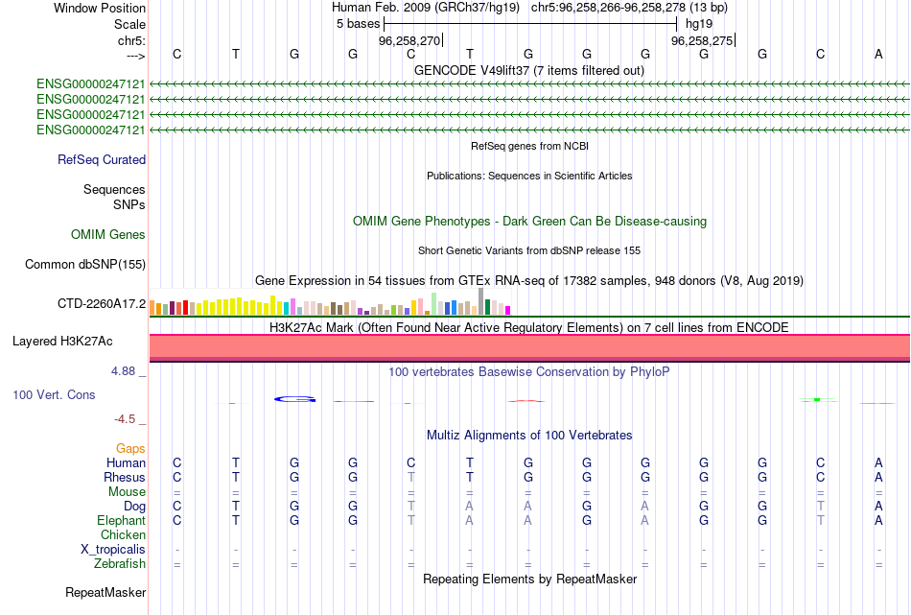Click the pink H3K27Ac signal band
Image resolution: width=911 pixels, height=615 pixels.
pyautogui.click(x=529, y=348)
